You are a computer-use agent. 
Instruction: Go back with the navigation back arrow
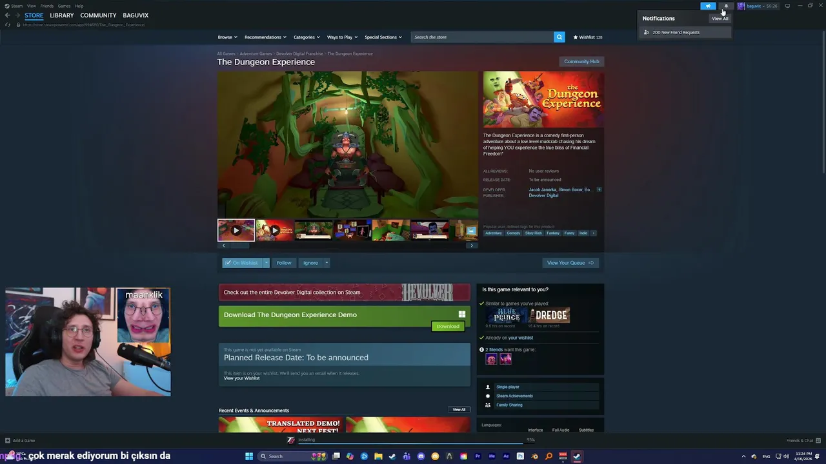[x=8, y=15]
